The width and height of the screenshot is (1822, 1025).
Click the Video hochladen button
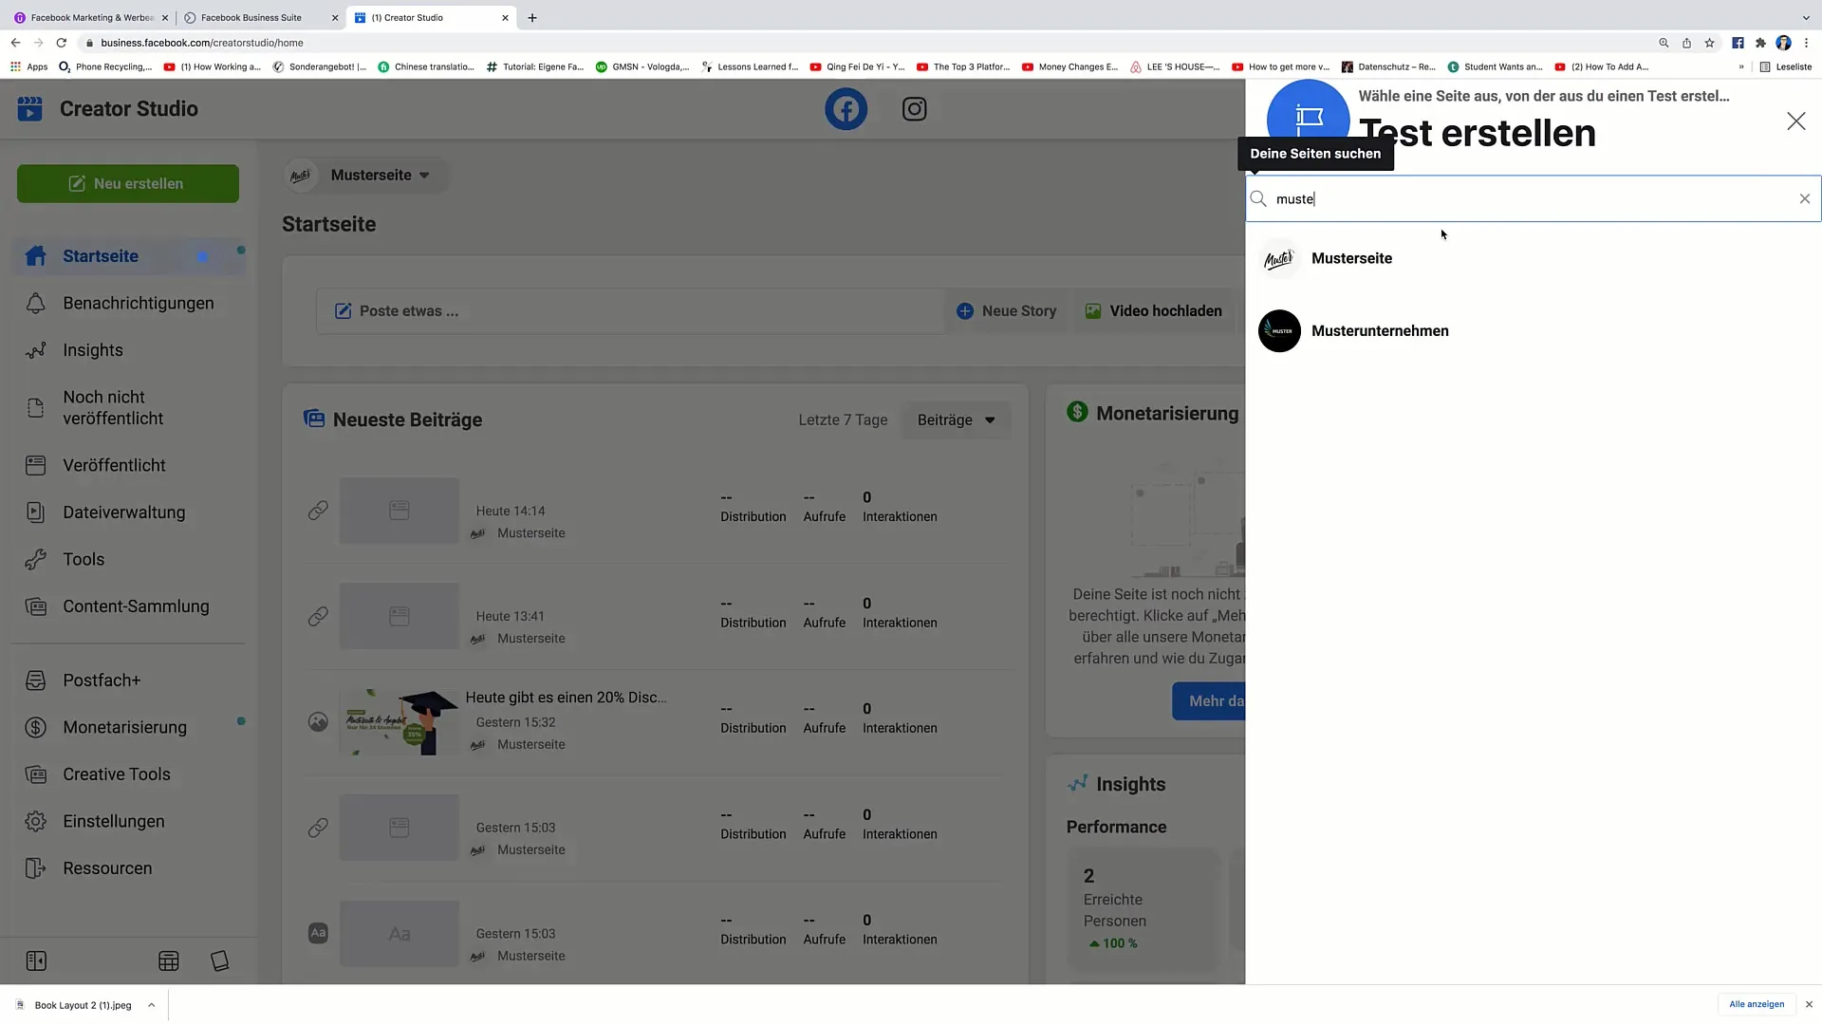click(1153, 311)
